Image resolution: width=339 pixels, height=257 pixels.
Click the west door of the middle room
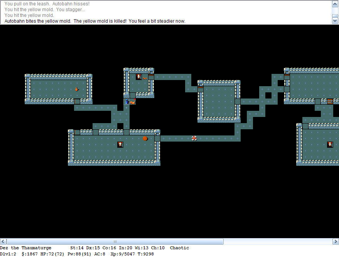coord(201,89)
